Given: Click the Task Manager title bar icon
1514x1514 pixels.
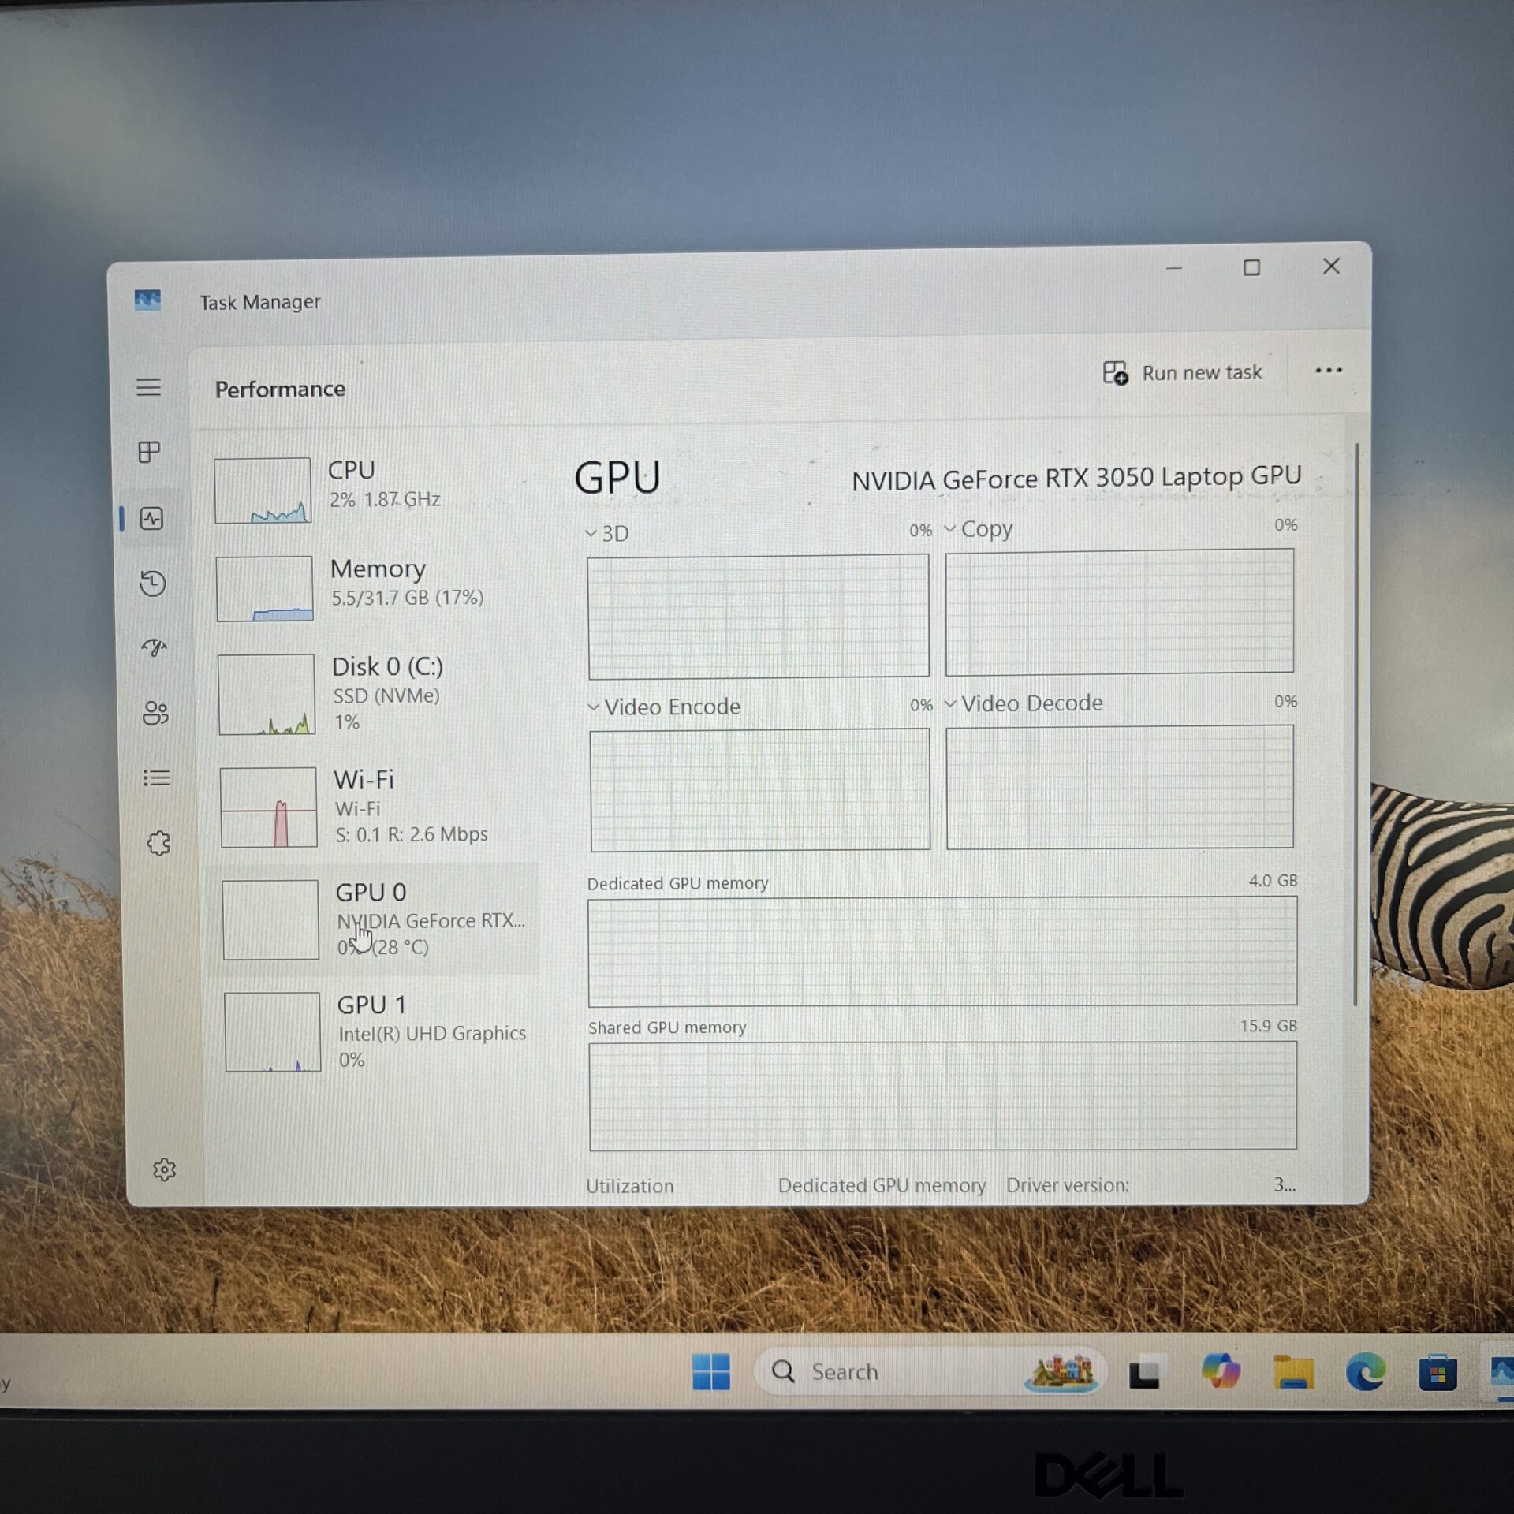Looking at the screenshot, I should click(147, 300).
